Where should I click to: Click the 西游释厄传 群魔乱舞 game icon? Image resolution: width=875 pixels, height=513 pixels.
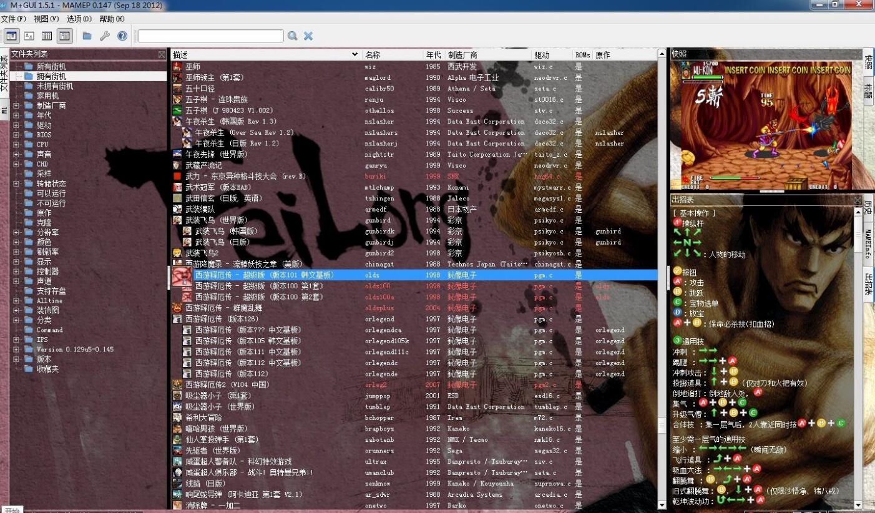coord(177,308)
